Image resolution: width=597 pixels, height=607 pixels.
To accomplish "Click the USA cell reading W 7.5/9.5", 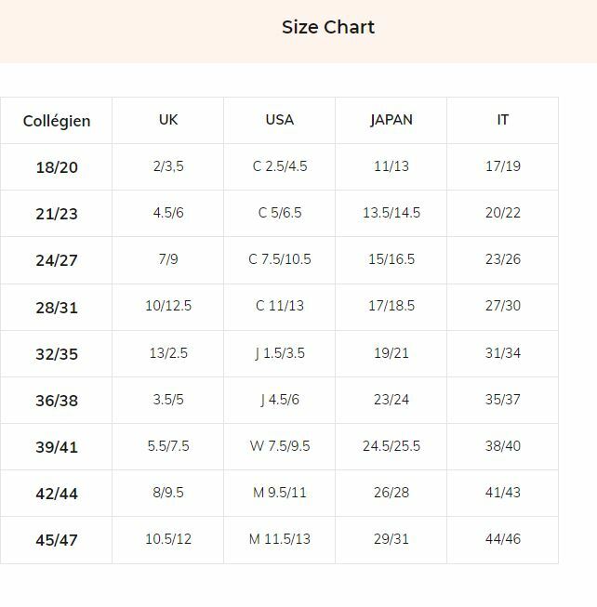I will (x=280, y=446).
